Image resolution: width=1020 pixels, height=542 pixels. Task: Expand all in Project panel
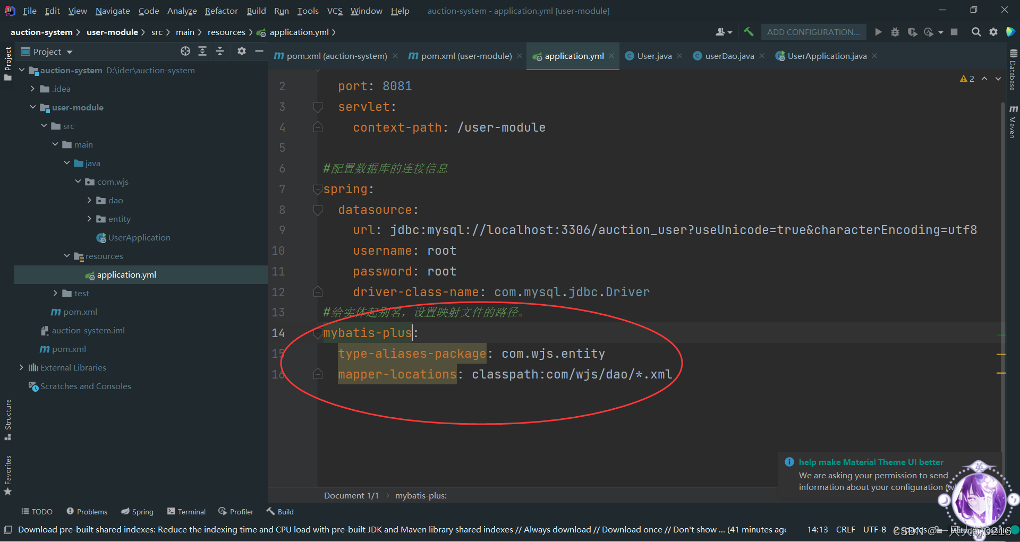202,51
